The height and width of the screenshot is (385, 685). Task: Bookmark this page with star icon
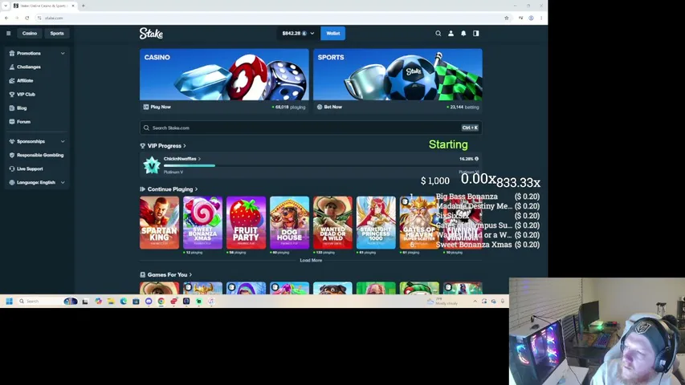(x=507, y=18)
